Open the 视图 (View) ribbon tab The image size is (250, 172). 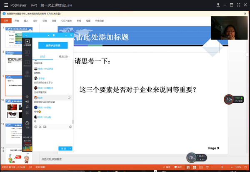pos(88,21)
